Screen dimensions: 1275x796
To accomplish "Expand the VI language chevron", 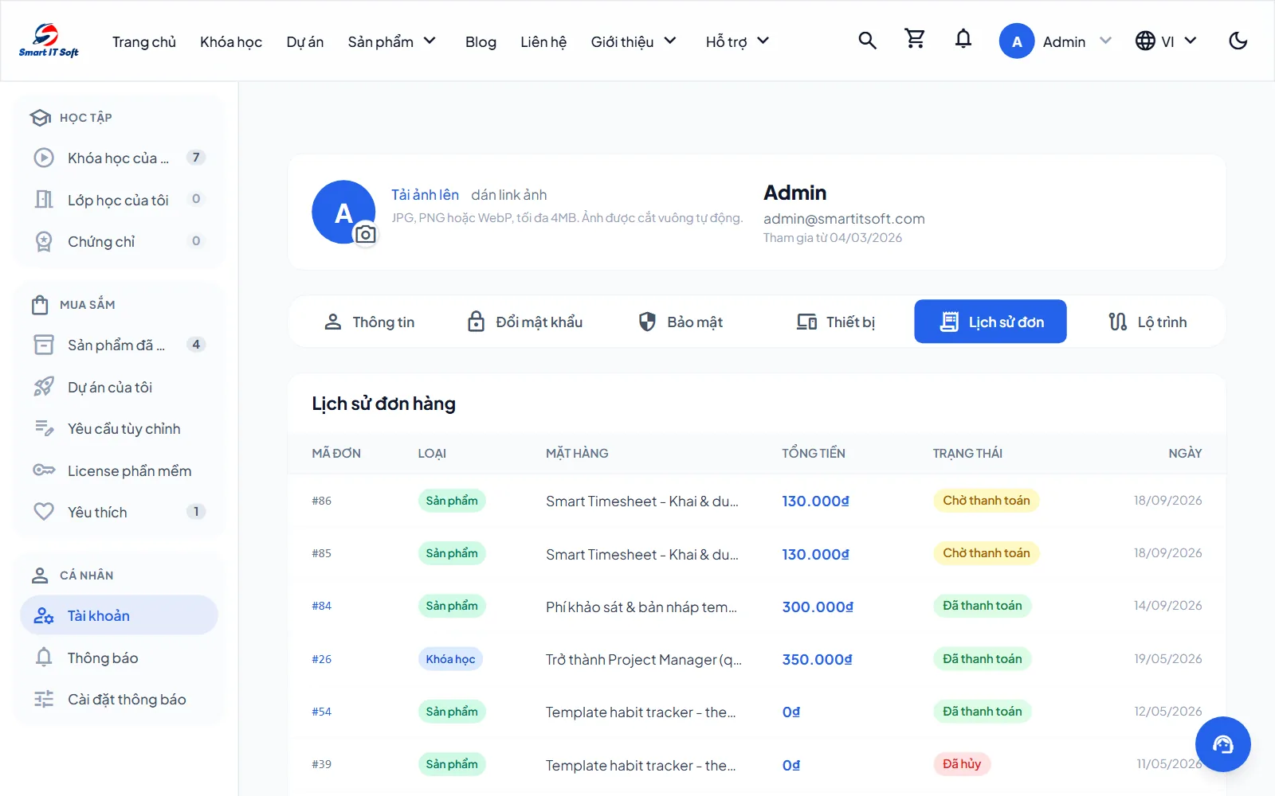I will 1191,41.
